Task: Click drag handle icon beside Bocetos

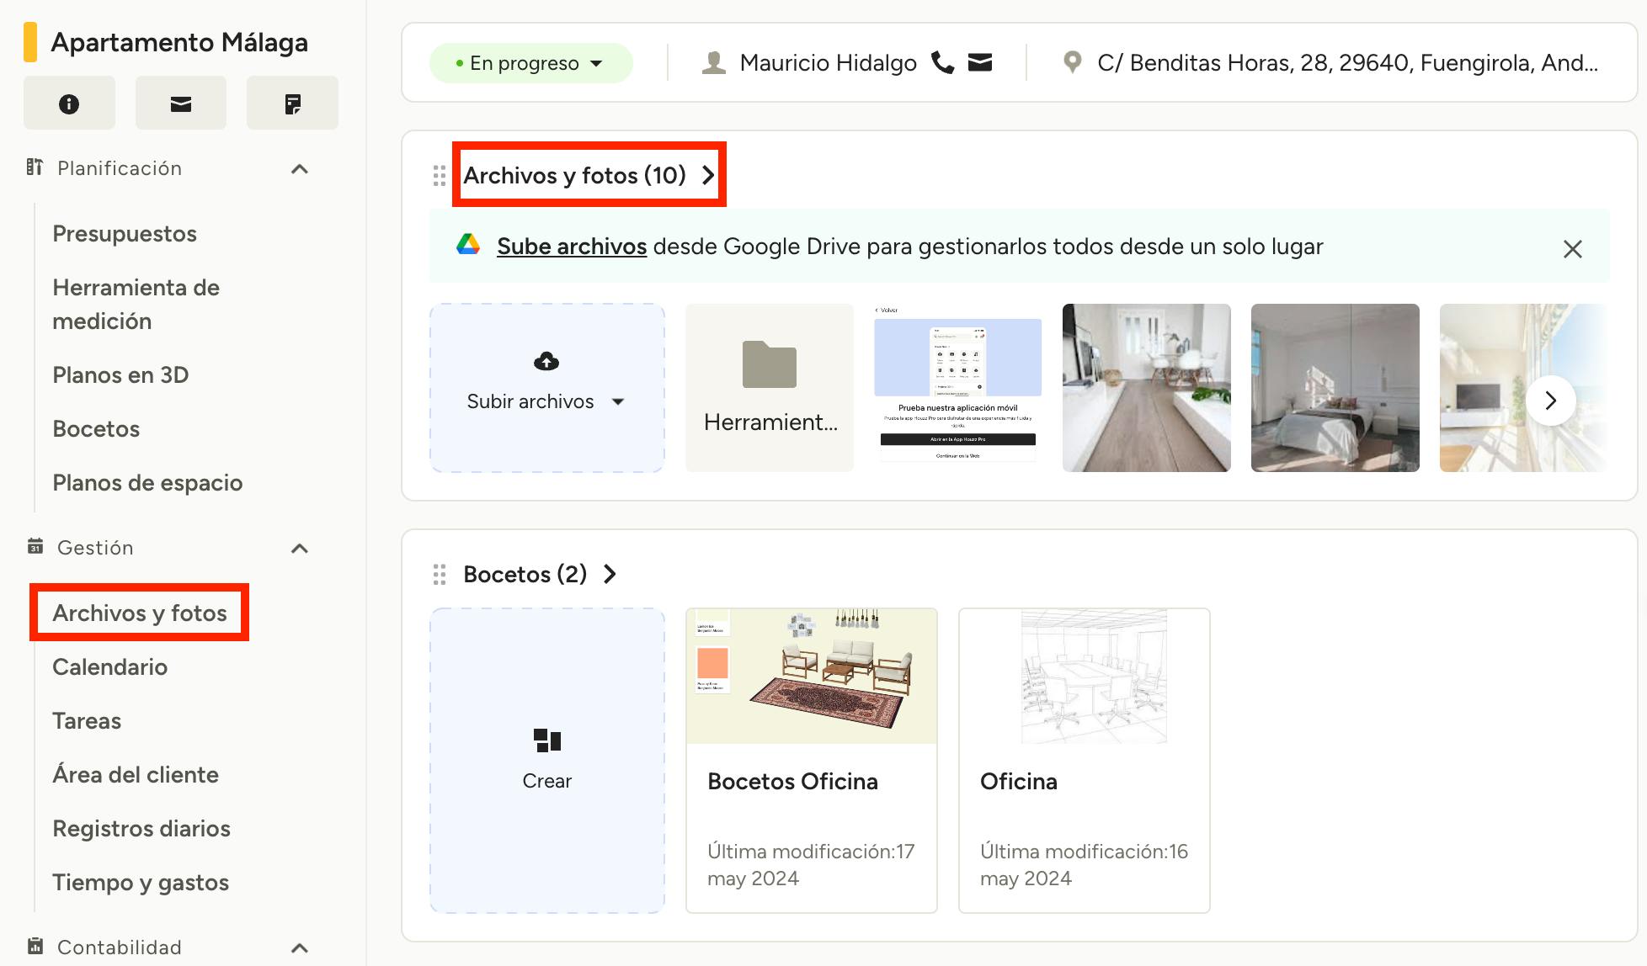Action: click(440, 574)
